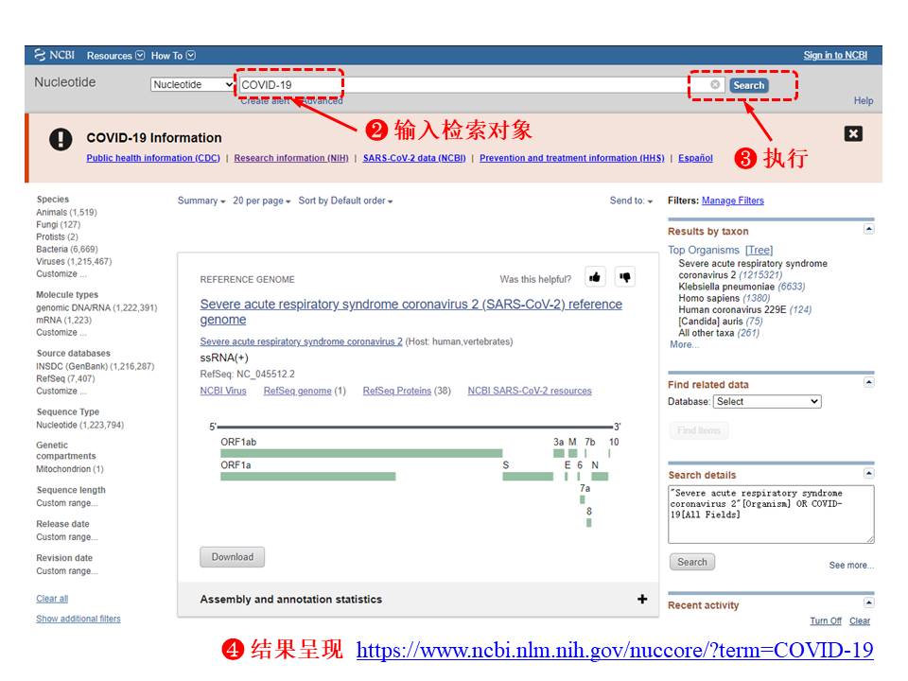Open the How To menu

(x=173, y=56)
